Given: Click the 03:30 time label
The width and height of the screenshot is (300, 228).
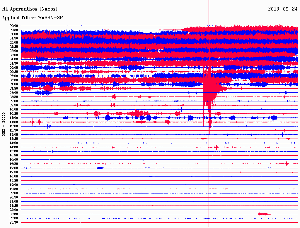Looking at the screenshot, I should (x=14, y=55).
